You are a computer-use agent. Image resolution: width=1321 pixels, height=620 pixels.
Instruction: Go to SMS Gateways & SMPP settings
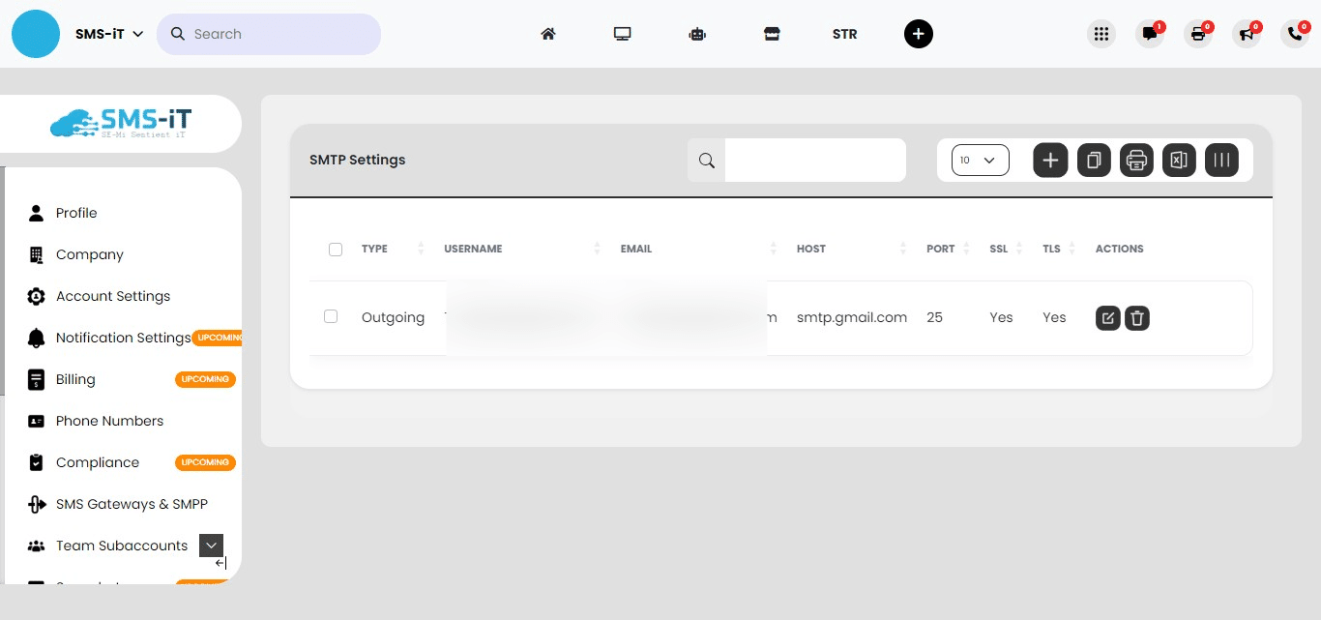click(x=132, y=504)
